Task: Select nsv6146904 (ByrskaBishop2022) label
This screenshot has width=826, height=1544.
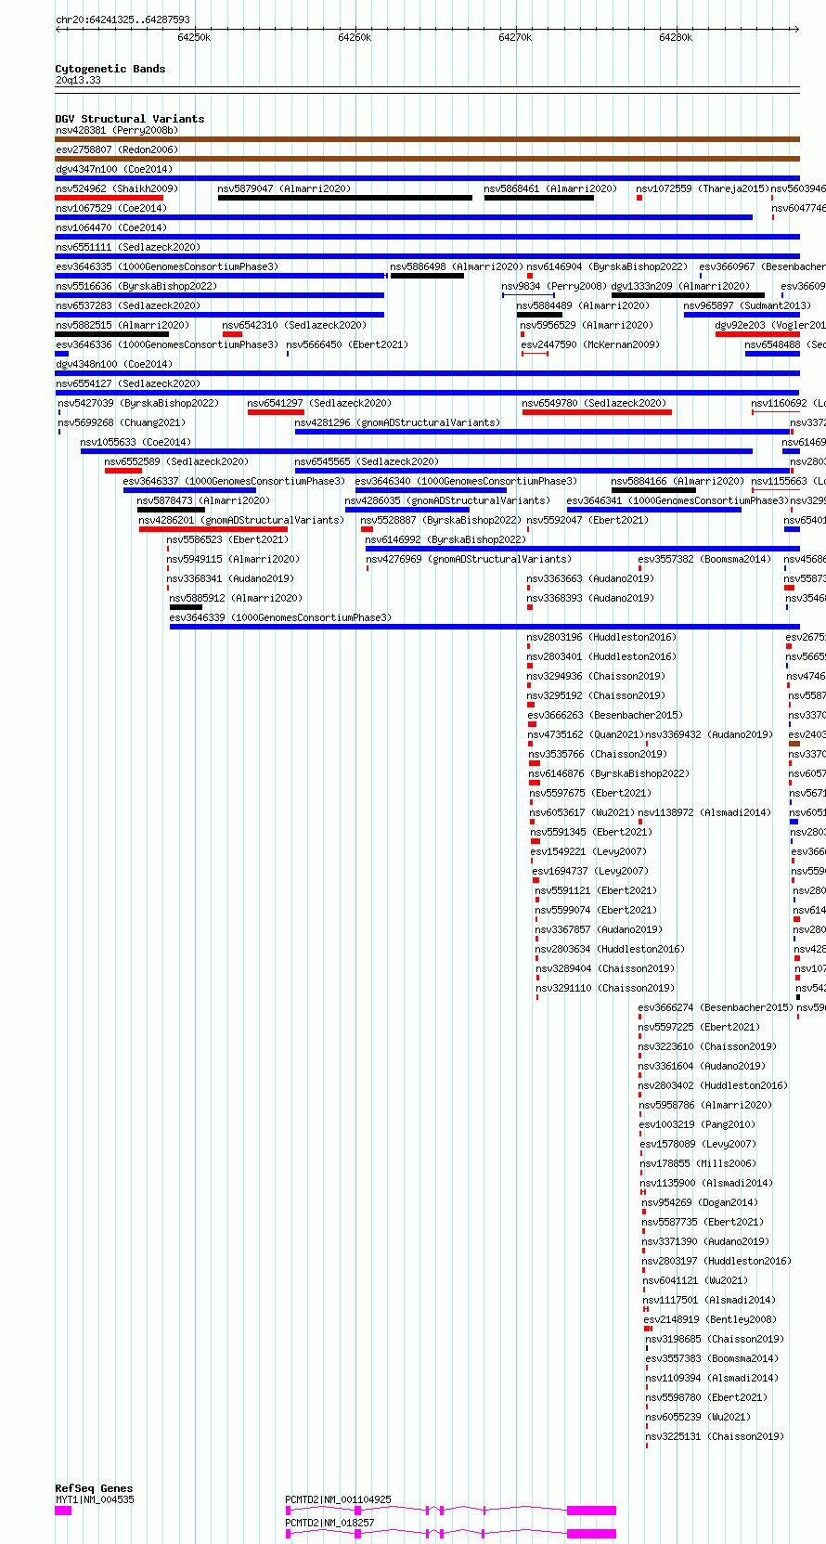Action: (x=608, y=266)
